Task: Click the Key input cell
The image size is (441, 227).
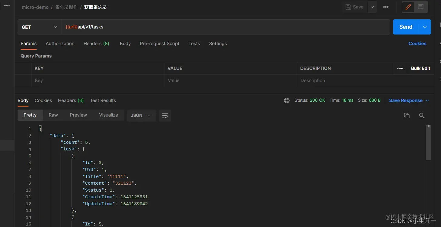Action: (98, 81)
